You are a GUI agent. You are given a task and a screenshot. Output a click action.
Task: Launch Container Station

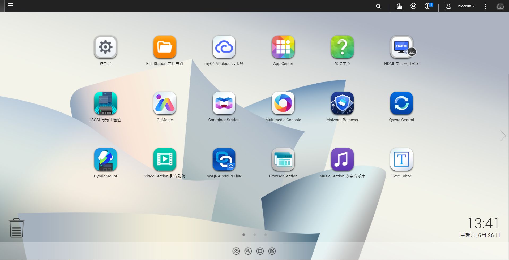[224, 103]
